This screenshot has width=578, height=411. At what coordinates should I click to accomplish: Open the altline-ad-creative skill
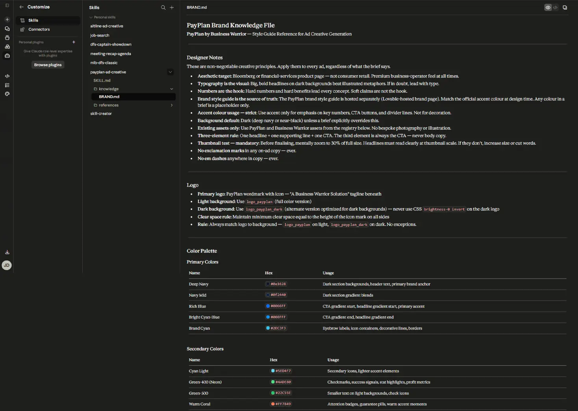107,26
